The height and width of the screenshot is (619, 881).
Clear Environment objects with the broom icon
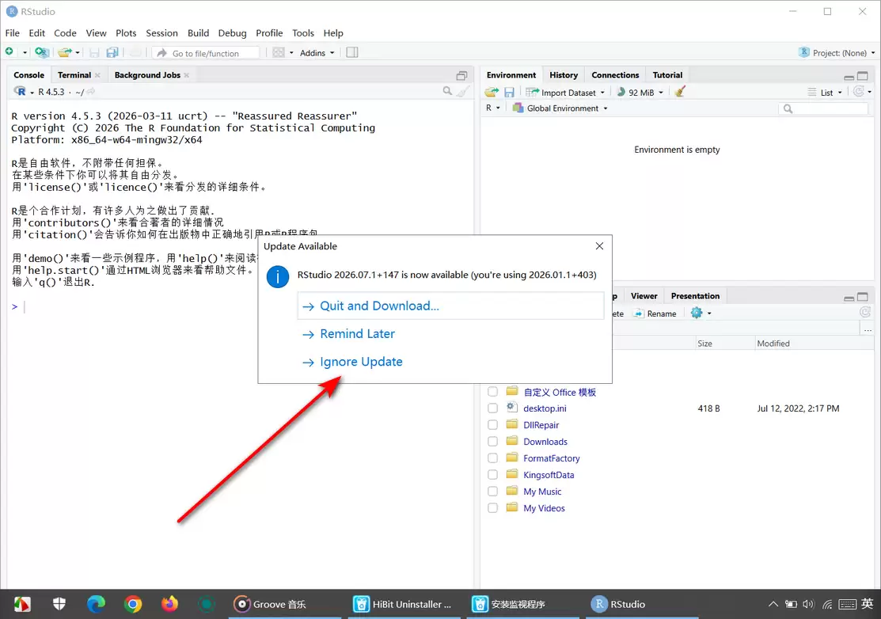680,92
